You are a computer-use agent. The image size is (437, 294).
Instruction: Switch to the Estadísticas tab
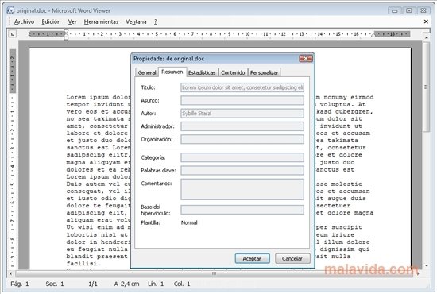202,72
